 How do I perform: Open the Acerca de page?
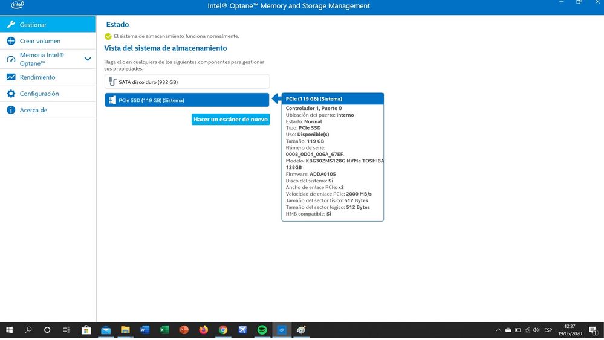point(48,110)
